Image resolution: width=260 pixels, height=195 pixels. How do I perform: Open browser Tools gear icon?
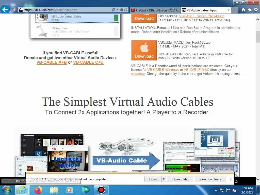point(256,10)
